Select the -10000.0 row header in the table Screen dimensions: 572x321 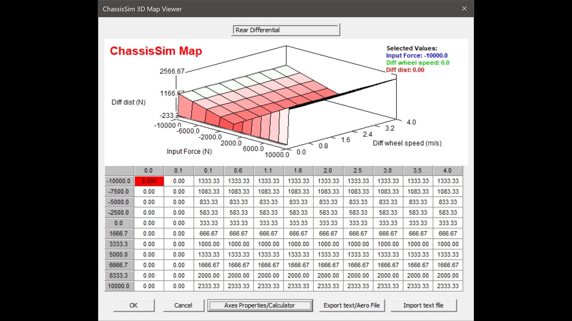pos(119,181)
